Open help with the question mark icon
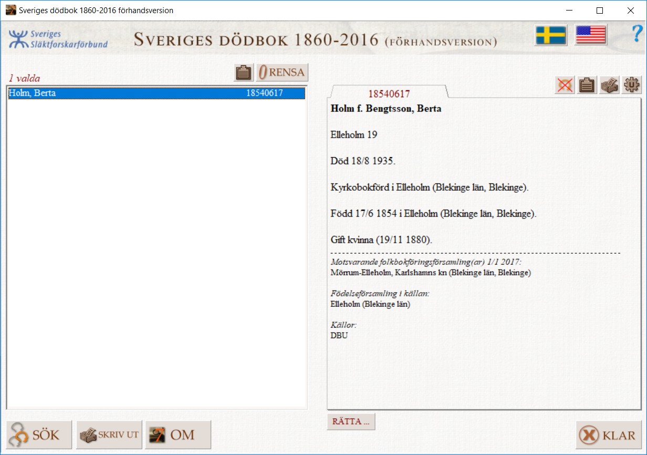 [x=638, y=34]
